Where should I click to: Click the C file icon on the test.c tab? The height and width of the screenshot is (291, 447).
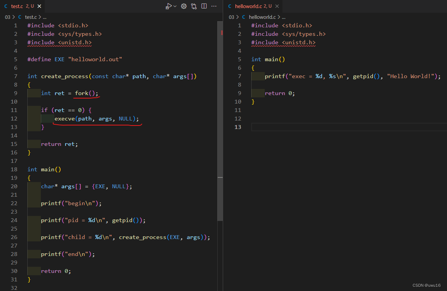(x=6, y=6)
